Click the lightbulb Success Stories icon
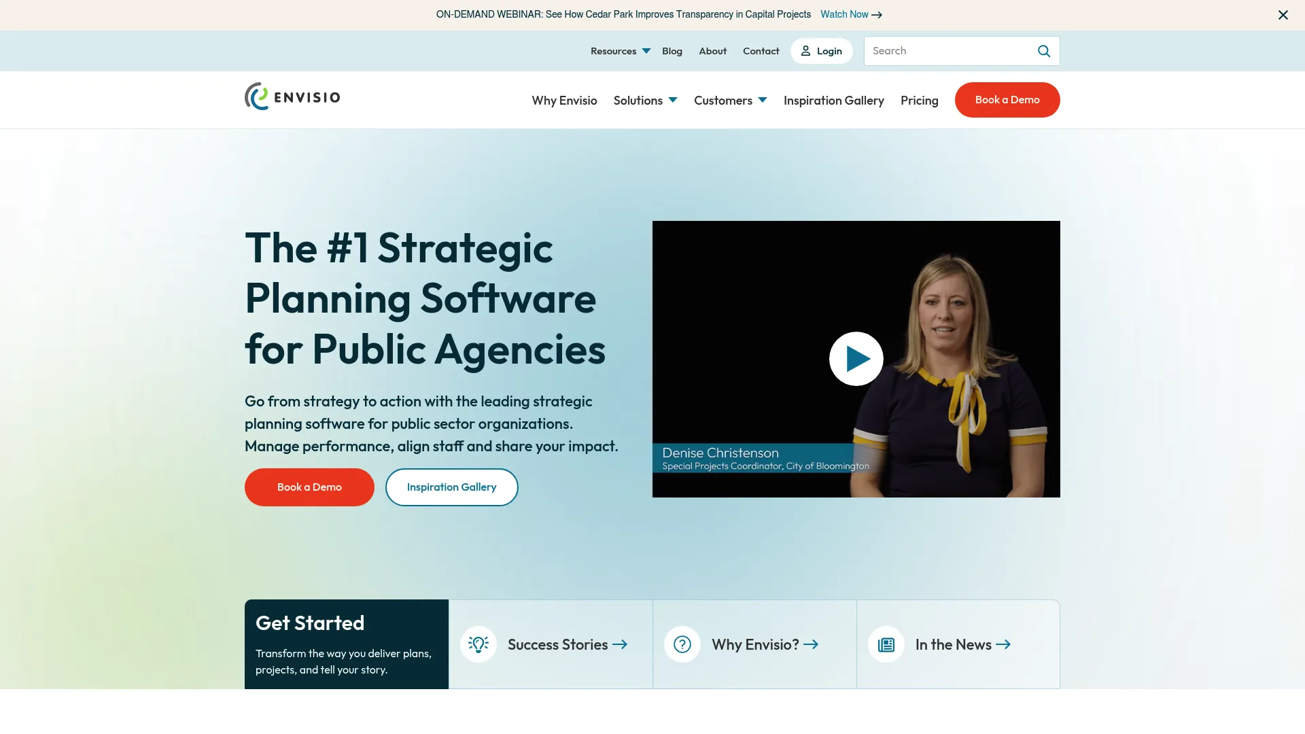The image size is (1305, 734). [x=478, y=644]
